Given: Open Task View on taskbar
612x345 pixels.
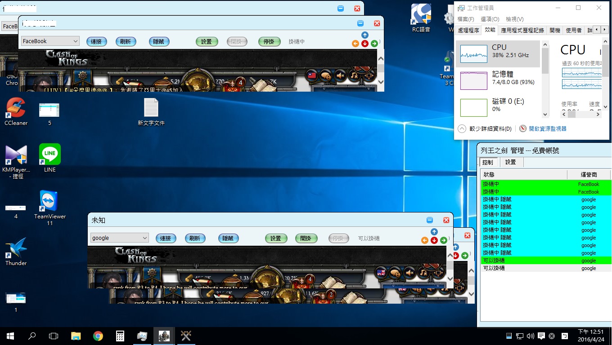Looking at the screenshot, I should pyautogui.click(x=54, y=336).
